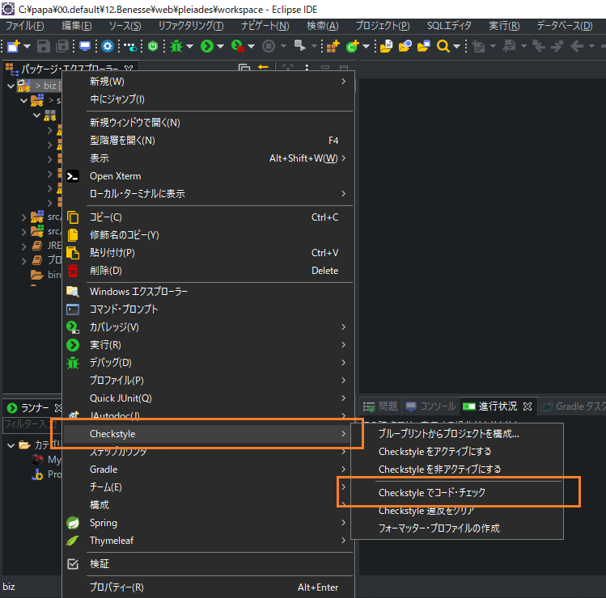The width and height of the screenshot is (606, 598).
Task: Click the Save All toolbar icon
Action: pyautogui.click(x=62, y=46)
